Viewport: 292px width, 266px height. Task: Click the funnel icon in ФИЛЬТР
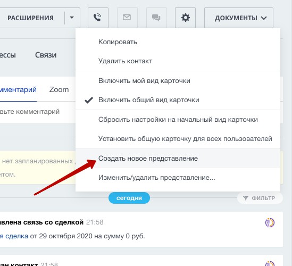click(246, 198)
